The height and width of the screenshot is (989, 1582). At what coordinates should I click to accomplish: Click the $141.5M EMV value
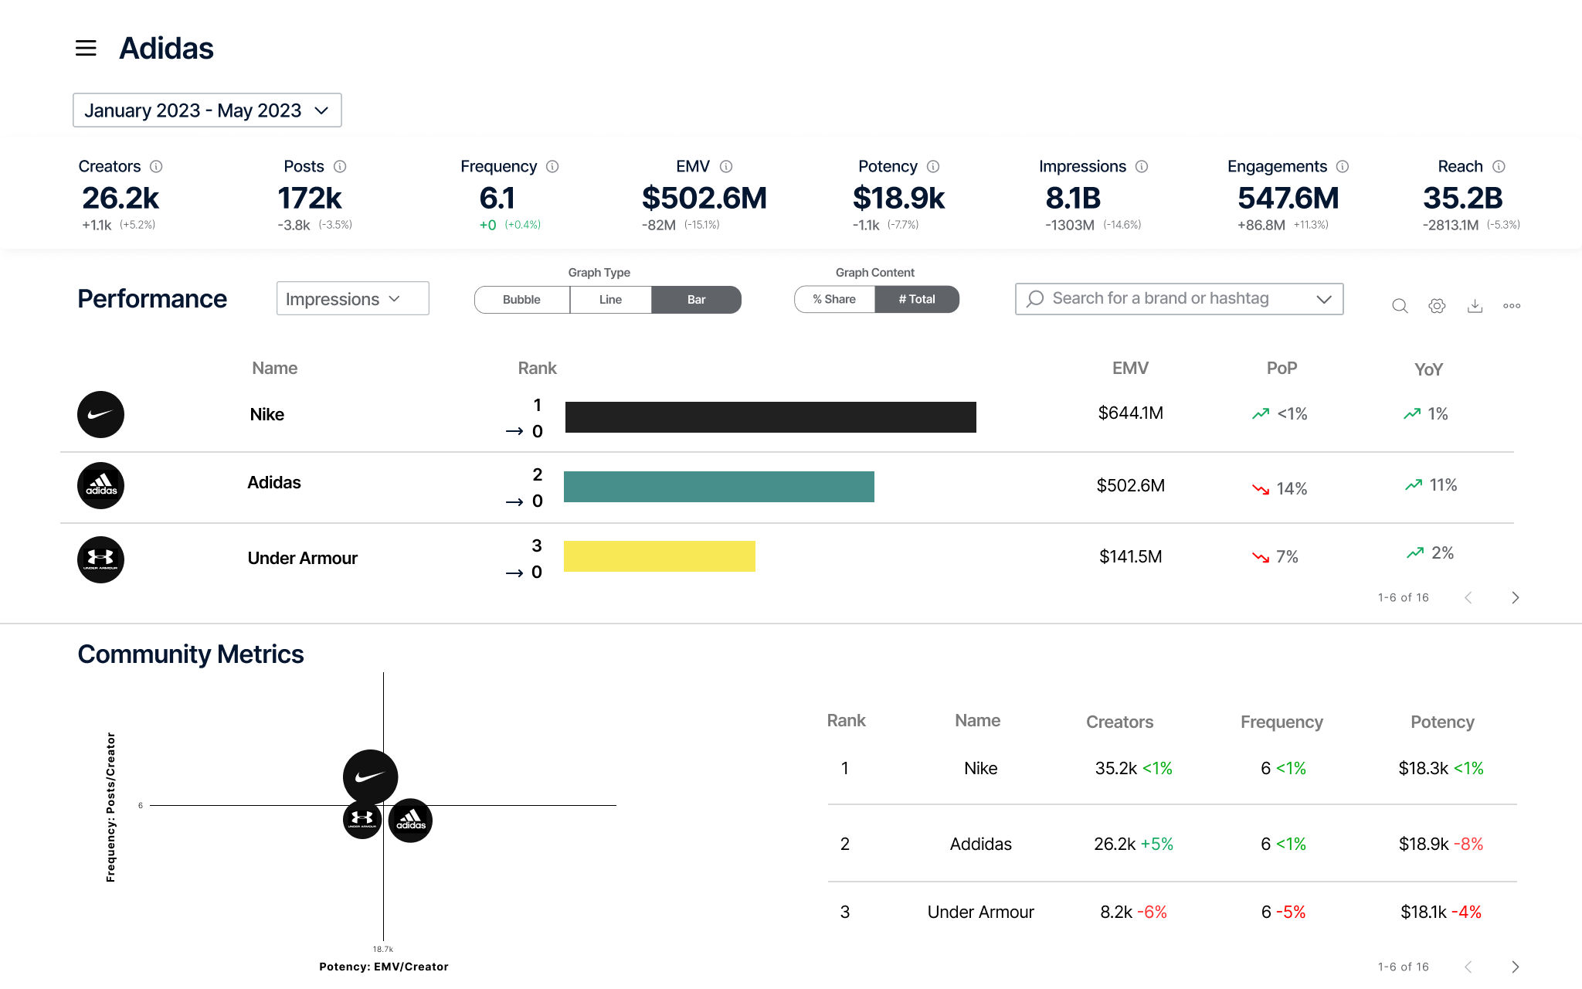[x=1131, y=557]
